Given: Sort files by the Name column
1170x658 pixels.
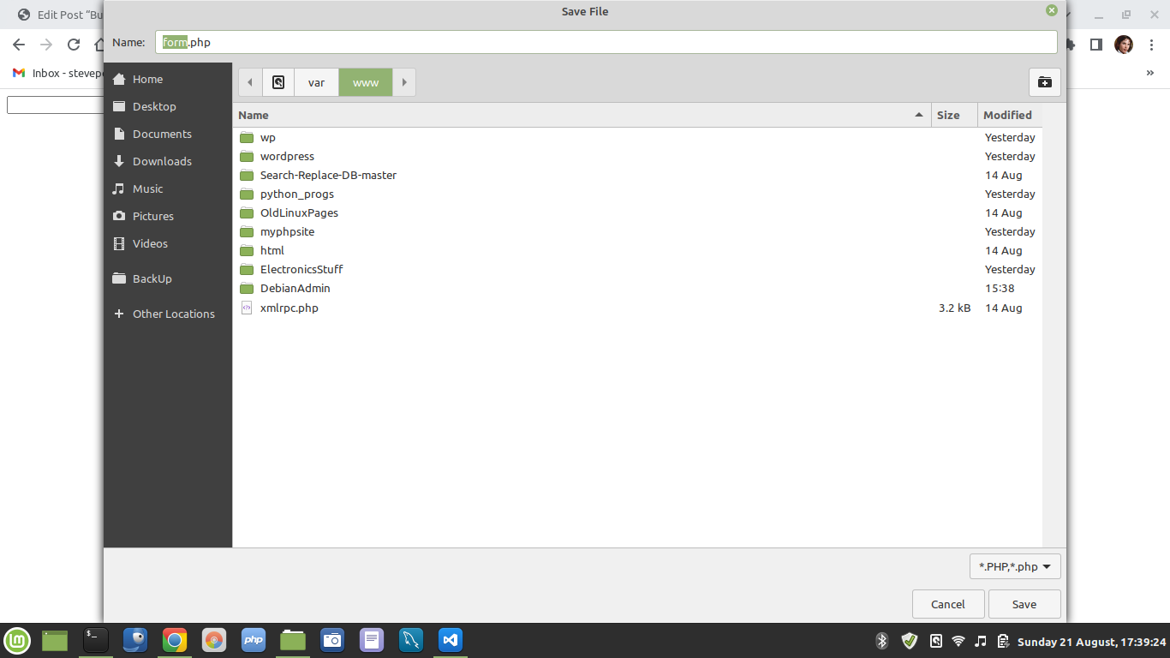Looking at the screenshot, I should [574, 115].
